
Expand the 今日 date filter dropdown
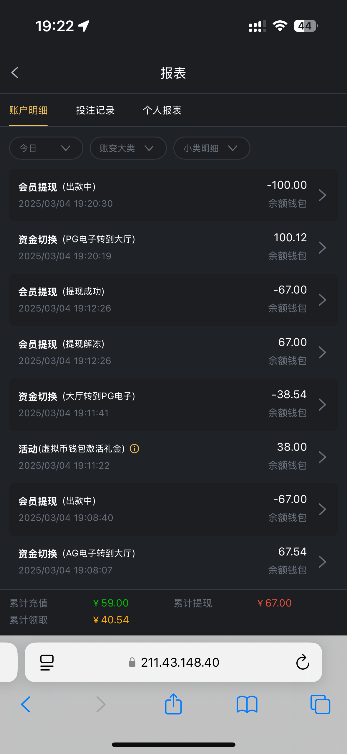(46, 148)
